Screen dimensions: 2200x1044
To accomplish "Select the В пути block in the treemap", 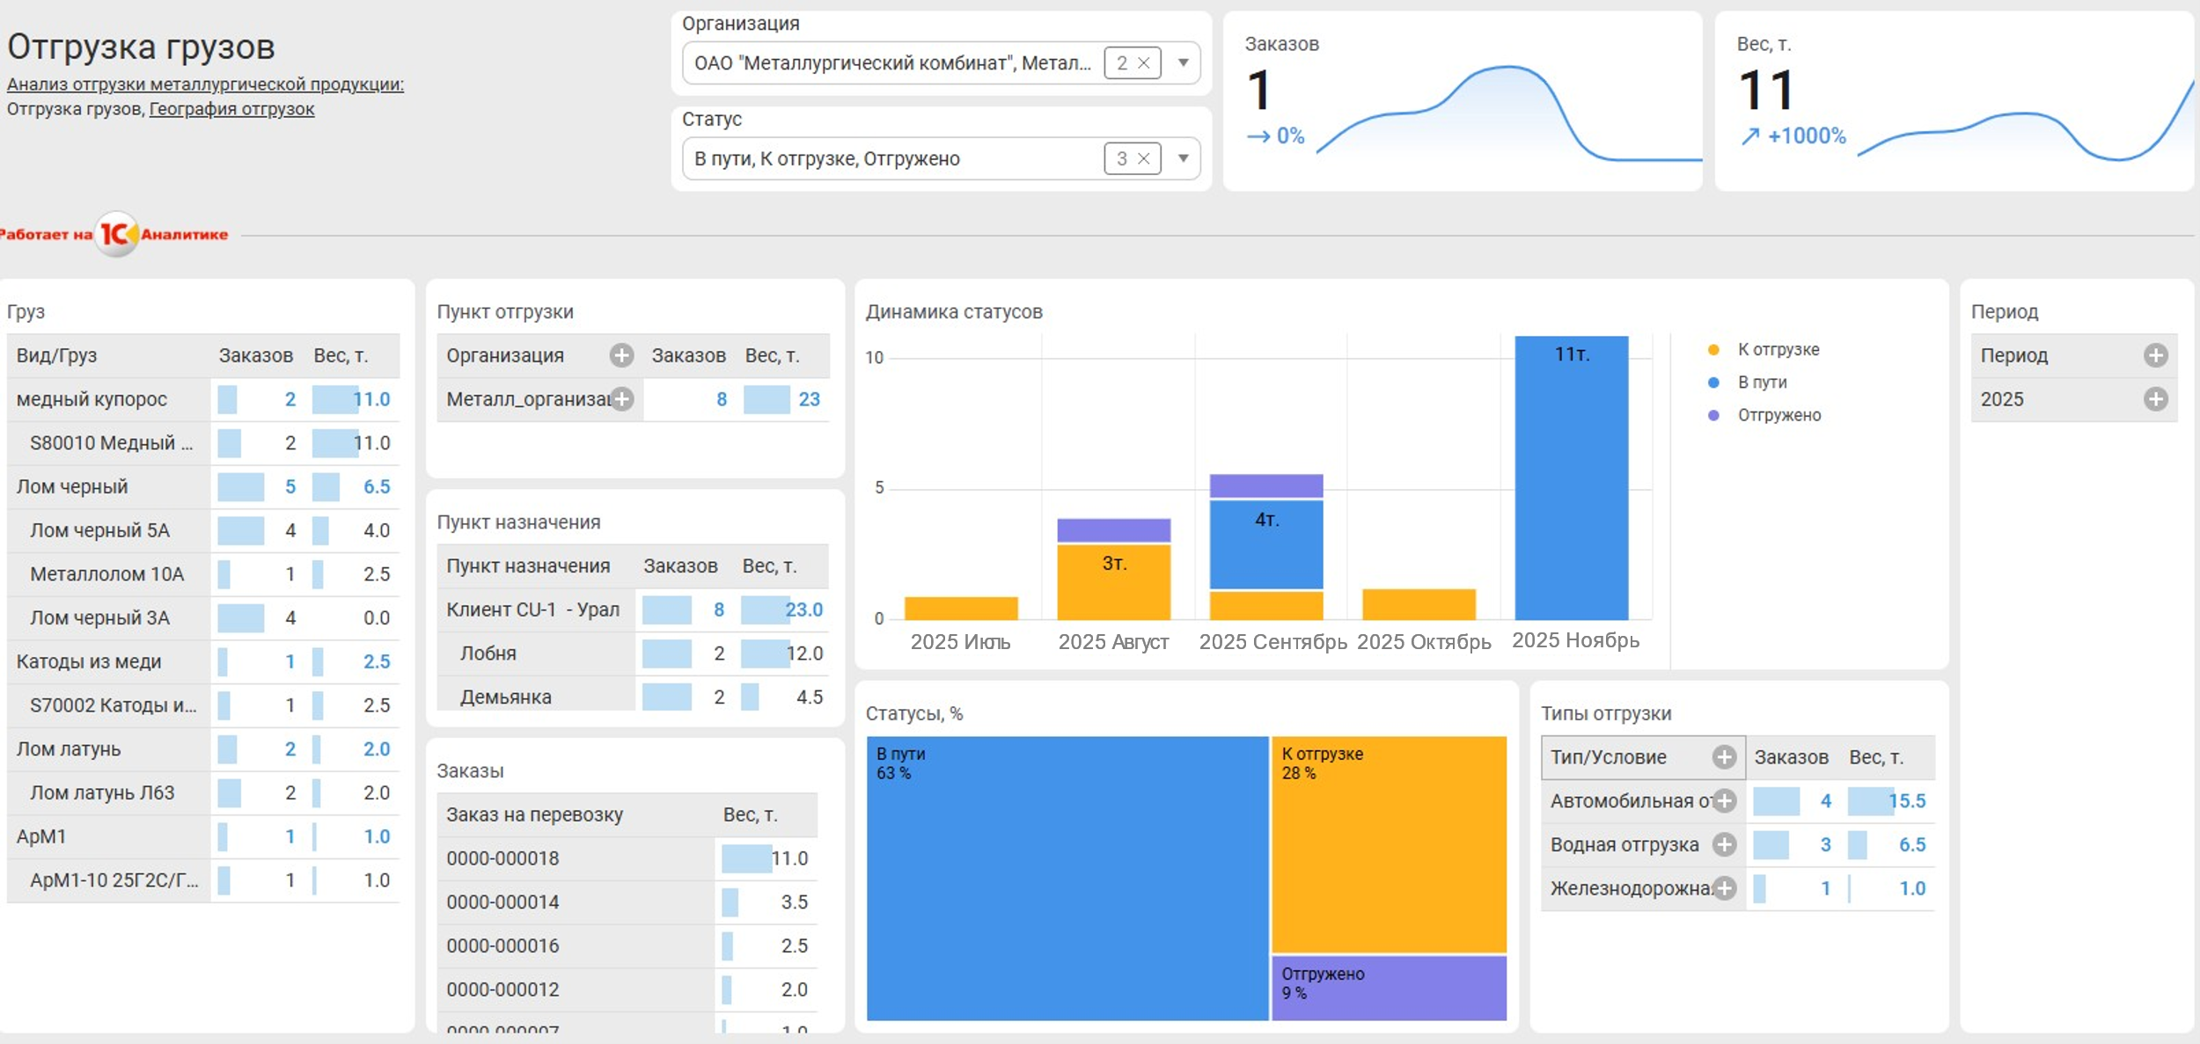I will 1067,880.
